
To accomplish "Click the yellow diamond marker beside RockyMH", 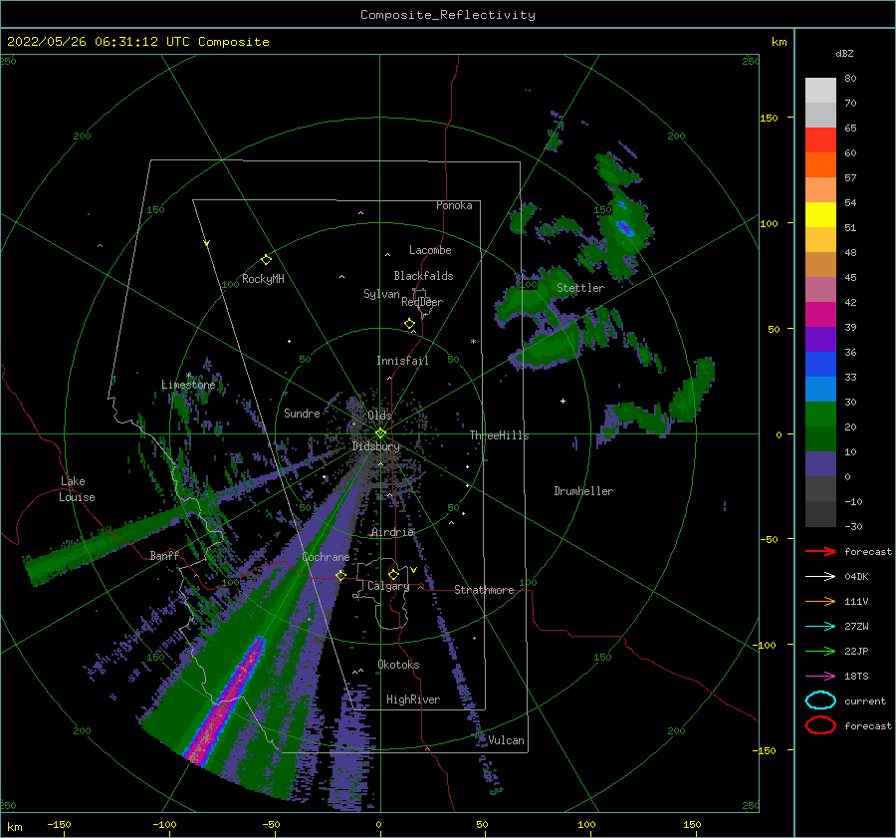I will pyautogui.click(x=266, y=260).
